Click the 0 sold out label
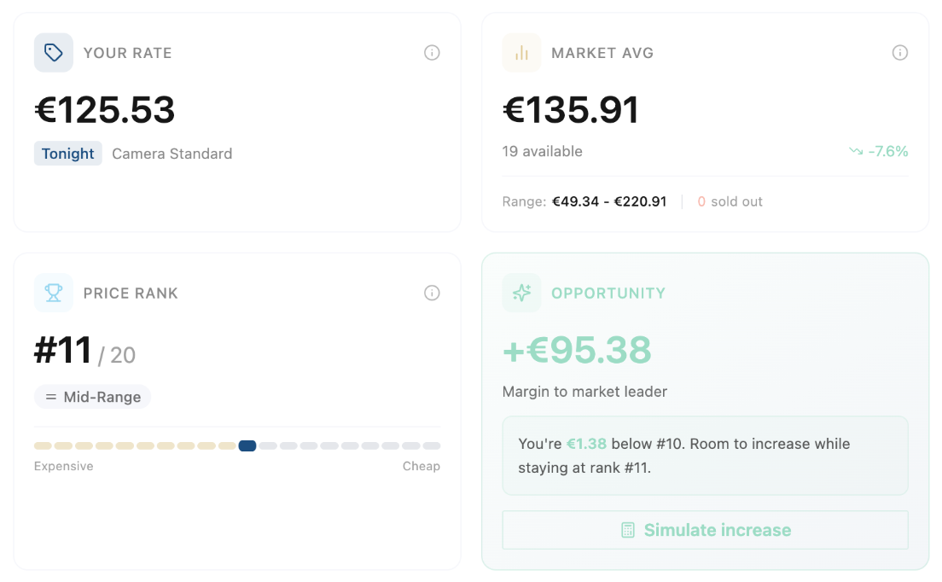 click(x=730, y=202)
